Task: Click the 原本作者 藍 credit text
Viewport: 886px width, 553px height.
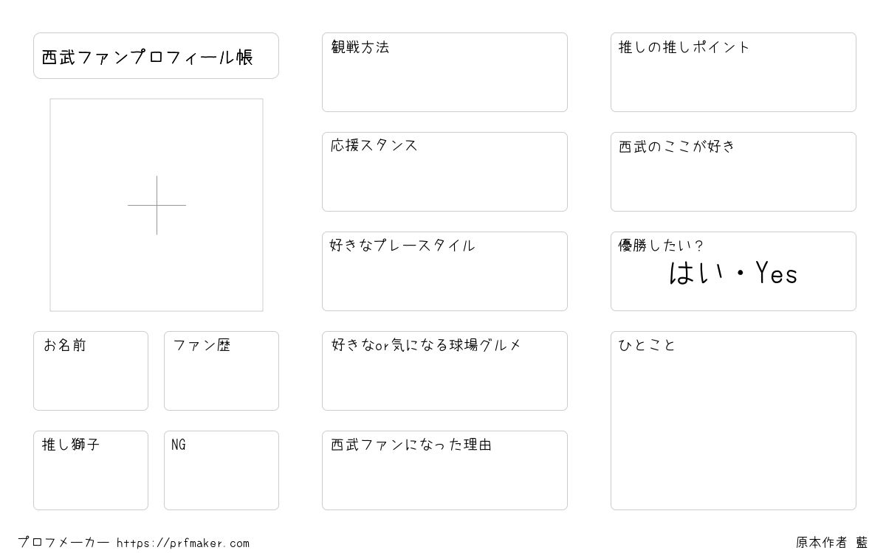Action: point(832,543)
